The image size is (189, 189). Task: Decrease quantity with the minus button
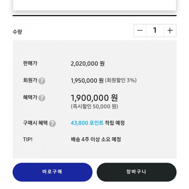pos(140,31)
